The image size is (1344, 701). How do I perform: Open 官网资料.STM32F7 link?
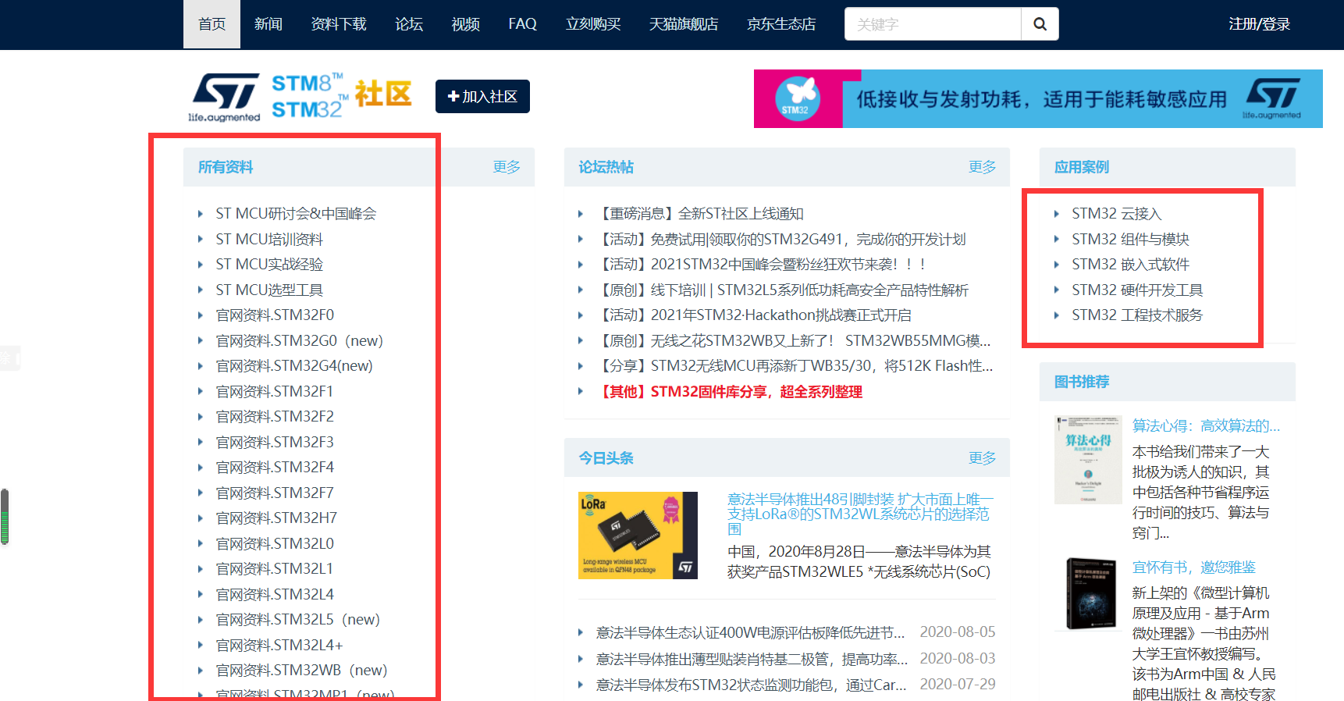pos(275,493)
